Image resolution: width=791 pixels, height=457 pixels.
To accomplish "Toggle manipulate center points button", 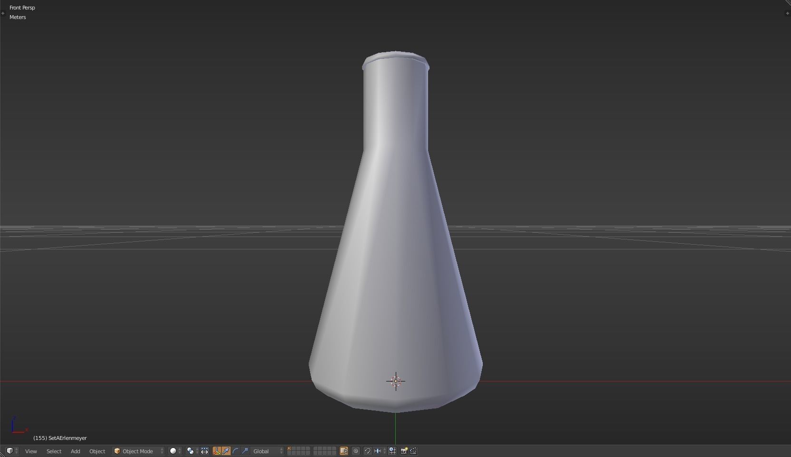I will click(205, 451).
